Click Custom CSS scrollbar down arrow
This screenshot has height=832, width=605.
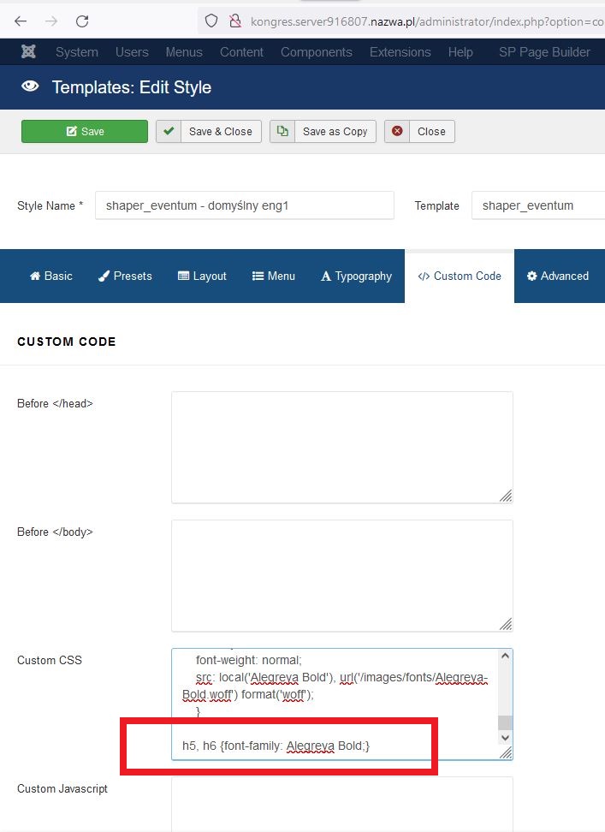[x=506, y=738]
